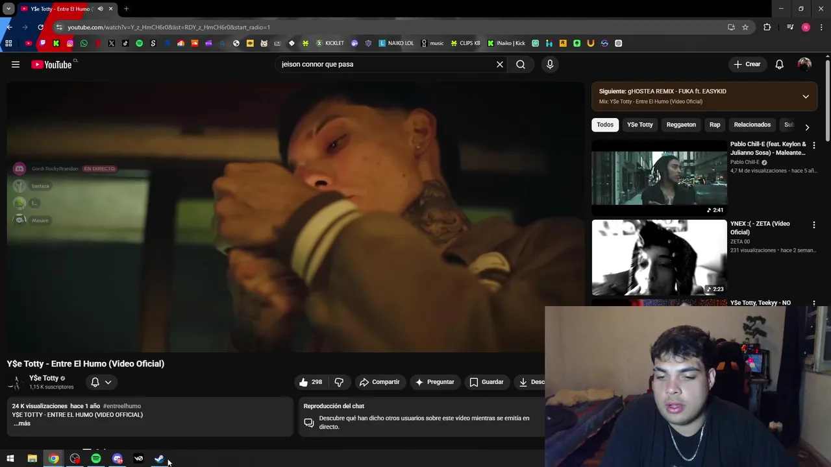Open the X (Twitter) bookmark
The image size is (831, 467).
[x=112, y=43]
